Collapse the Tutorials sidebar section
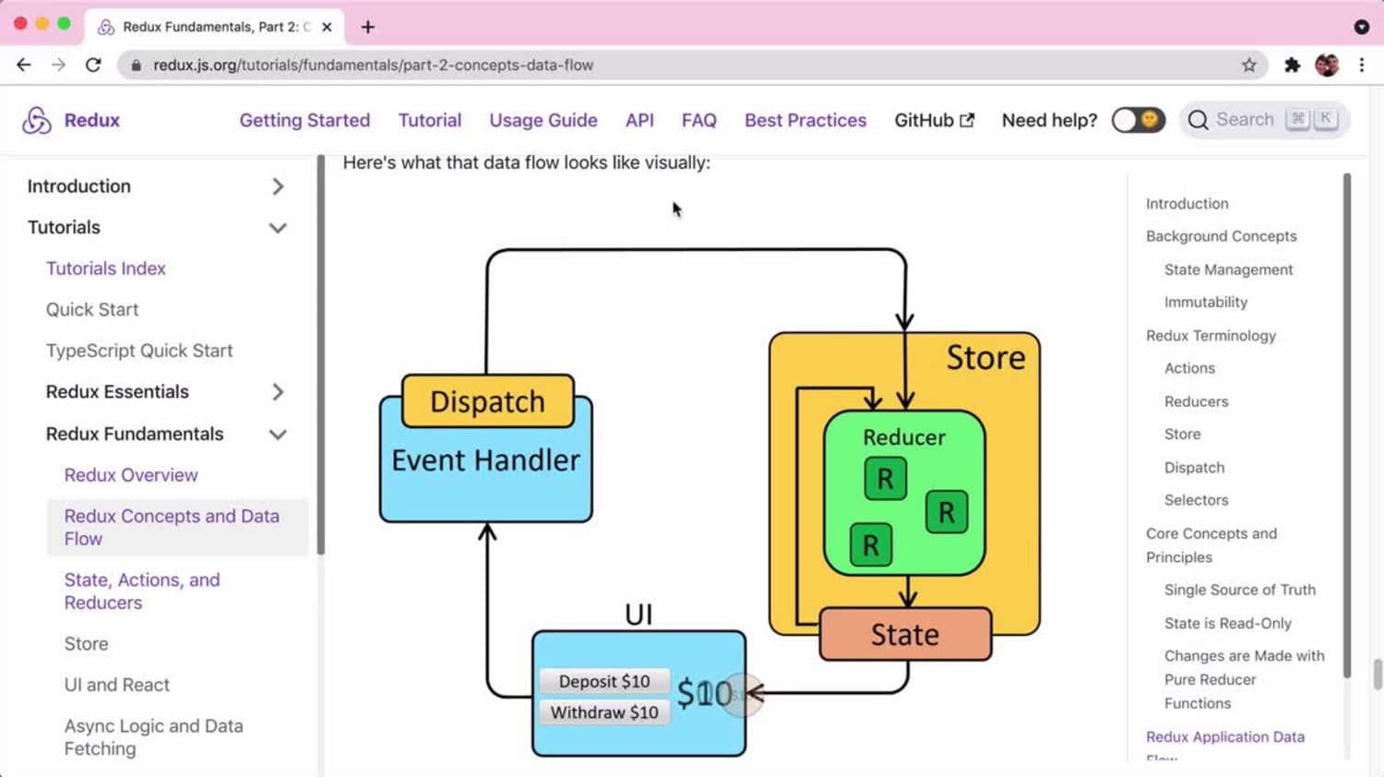 [x=278, y=228]
